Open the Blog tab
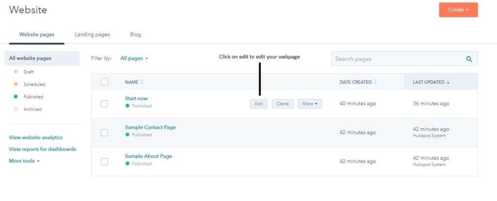The image size is (497, 201). [x=135, y=34]
